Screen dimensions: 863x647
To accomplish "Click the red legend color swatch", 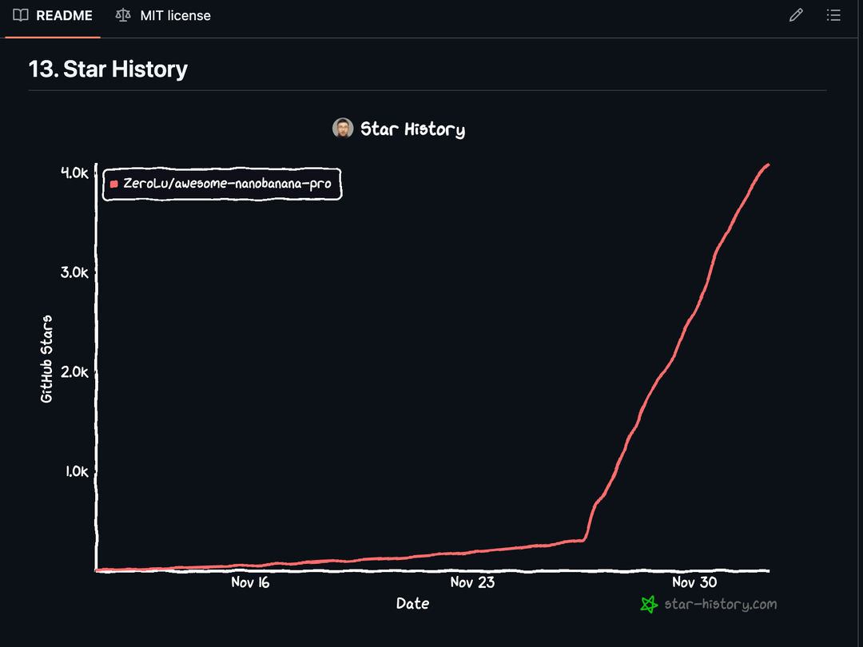I will 114,184.
